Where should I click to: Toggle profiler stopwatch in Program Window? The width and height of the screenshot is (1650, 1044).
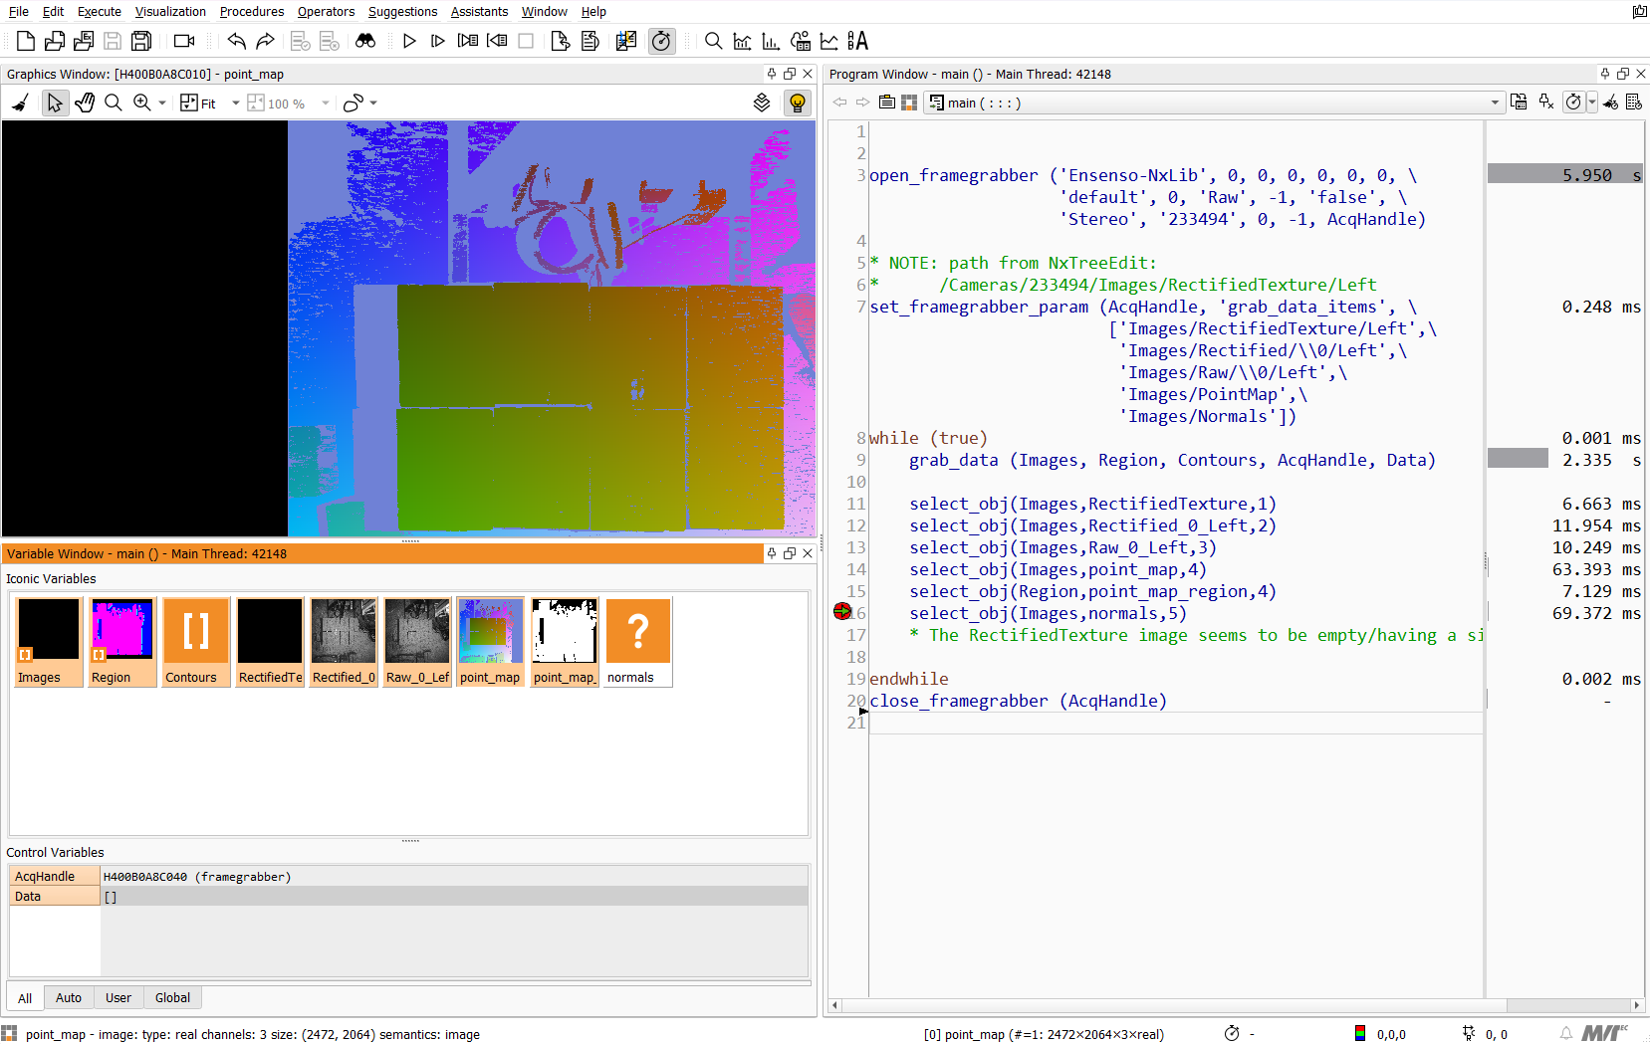(1573, 103)
